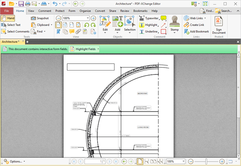Expand the ribbon zoom level dropdown

coord(88,18)
